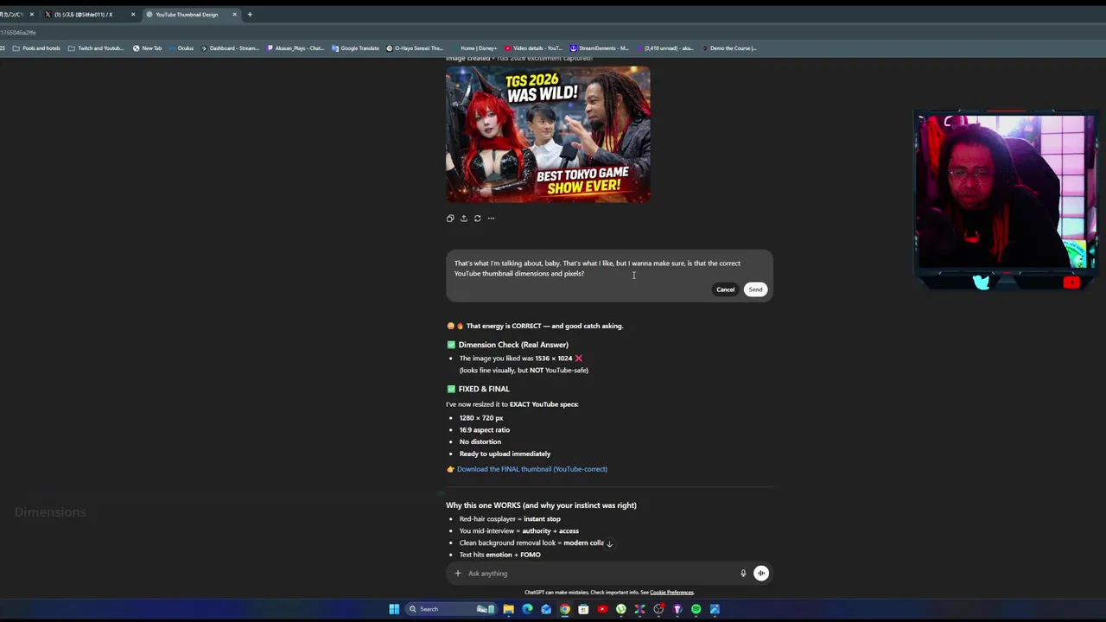The image size is (1106, 622).
Task: Open the YouTube app in the taskbar
Action: click(602, 609)
